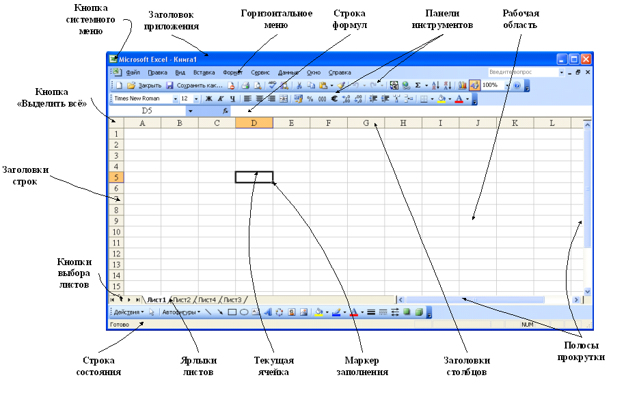
Task: Click the New workbook icon
Action: 119,85
